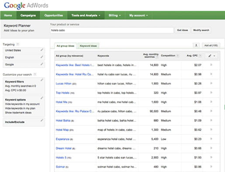
Task: Click 'Hide keywords in my account' text
Action: [22, 104]
